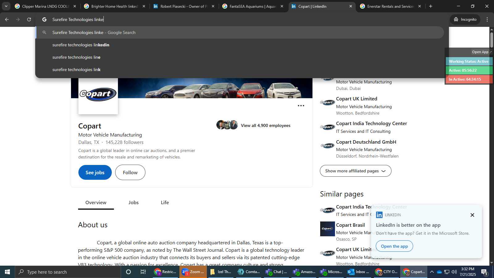Click the taskbar search box
Viewport: 494px width, 278px height.
[x=68, y=272]
